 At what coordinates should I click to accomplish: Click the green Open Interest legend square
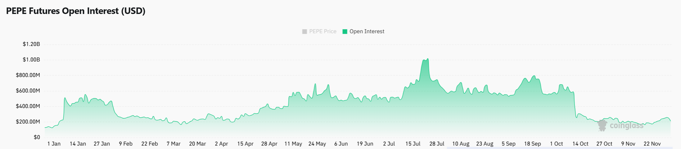coord(345,32)
